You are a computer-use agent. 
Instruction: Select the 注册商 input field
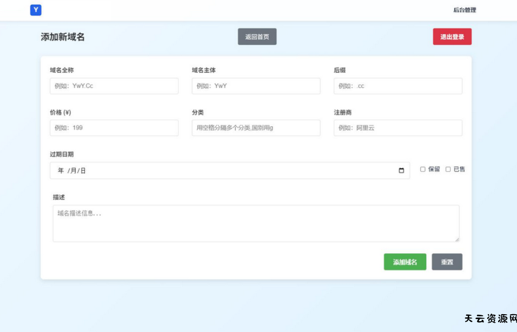(397, 128)
